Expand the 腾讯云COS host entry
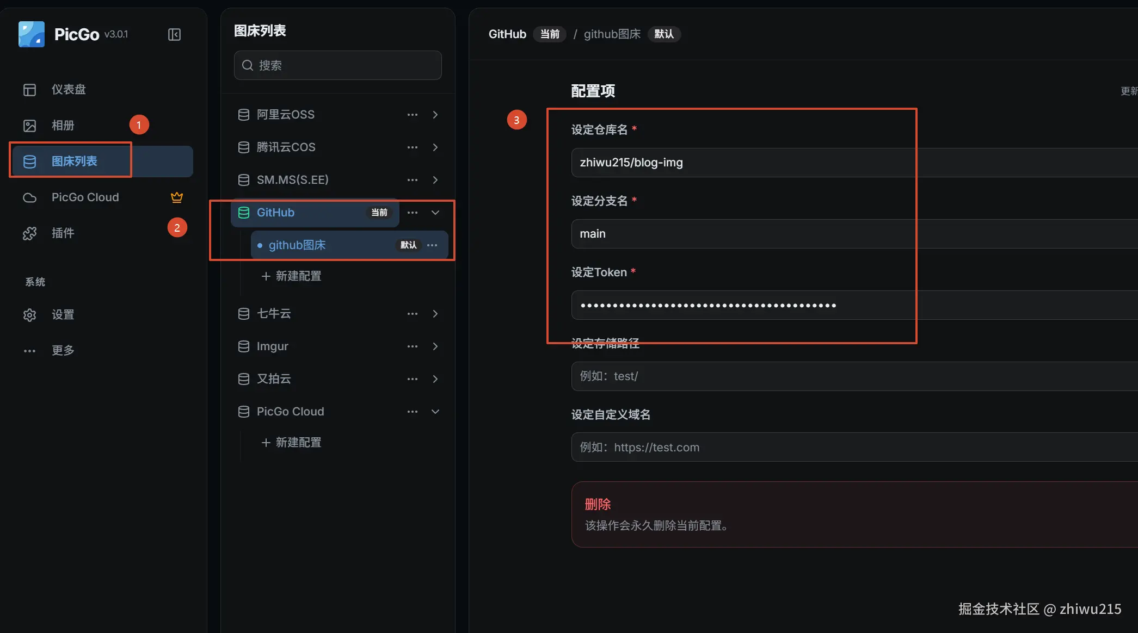The width and height of the screenshot is (1138, 633). (x=435, y=147)
